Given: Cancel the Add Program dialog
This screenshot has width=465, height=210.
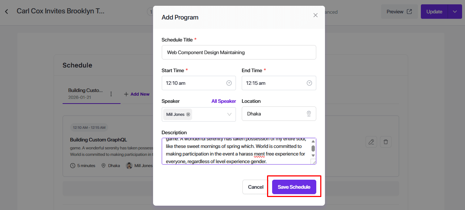Looking at the screenshot, I should [255, 187].
